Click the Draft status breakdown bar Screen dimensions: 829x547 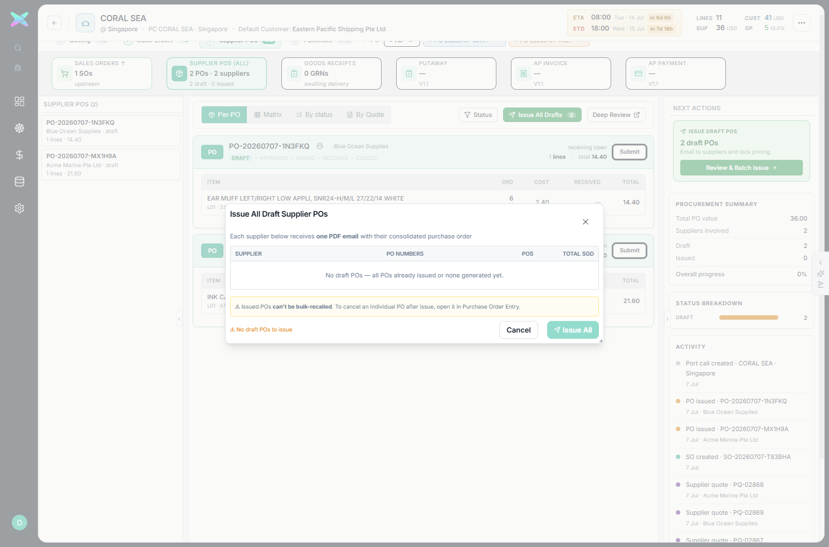[748, 318]
